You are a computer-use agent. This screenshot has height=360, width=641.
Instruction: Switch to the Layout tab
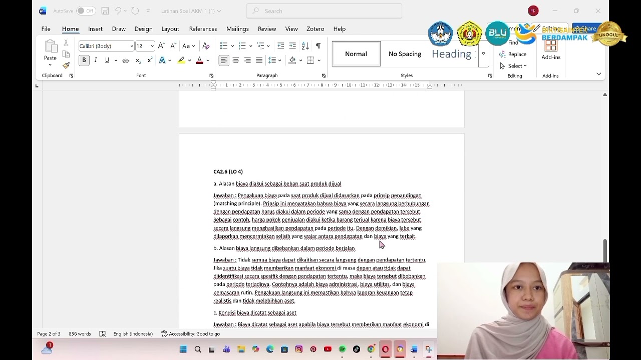(170, 29)
